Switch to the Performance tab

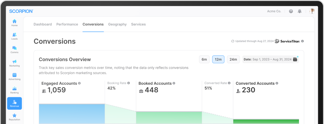(x=67, y=24)
